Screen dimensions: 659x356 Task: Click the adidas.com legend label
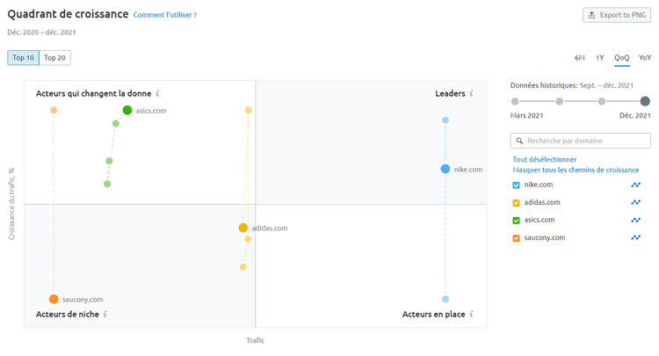point(542,202)
